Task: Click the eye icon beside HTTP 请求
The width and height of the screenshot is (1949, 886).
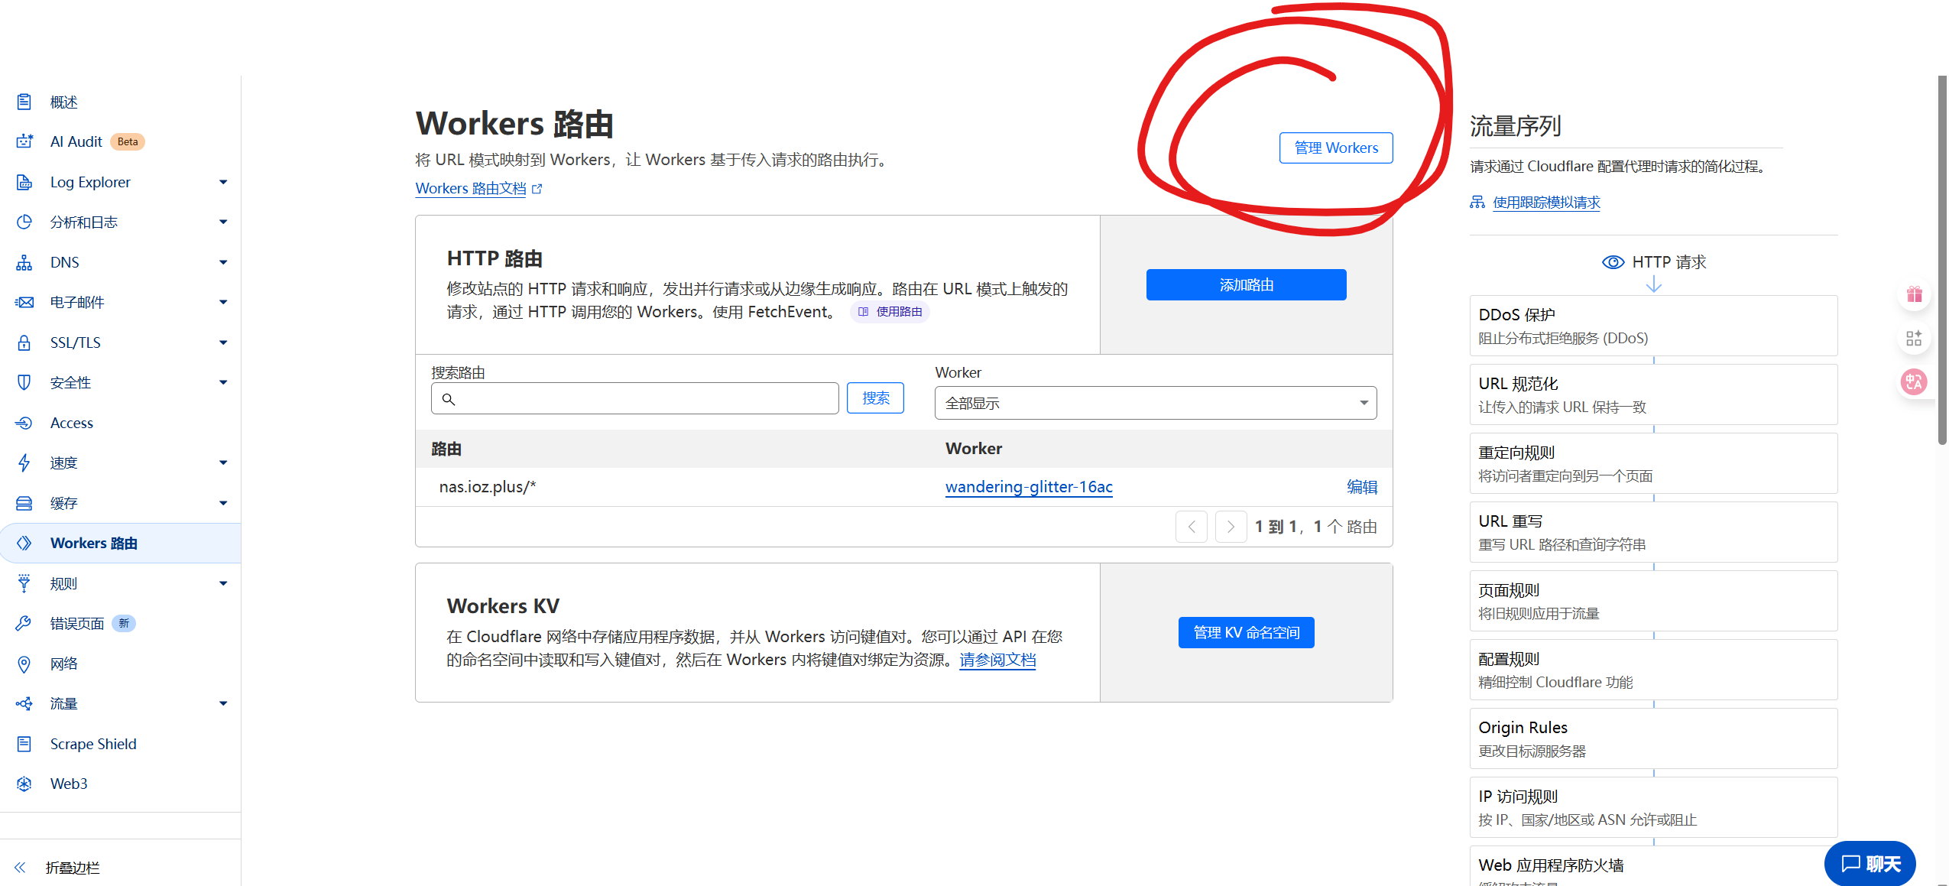Action: 1613,262
